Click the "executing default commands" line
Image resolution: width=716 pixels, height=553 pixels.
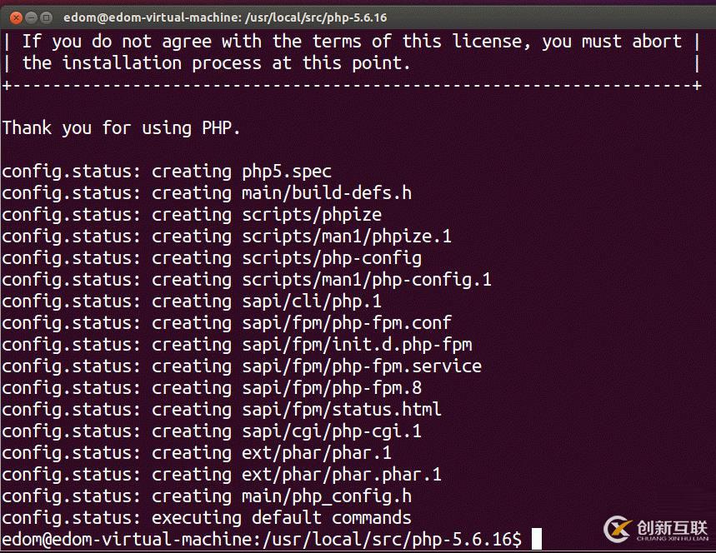(207, 518)
